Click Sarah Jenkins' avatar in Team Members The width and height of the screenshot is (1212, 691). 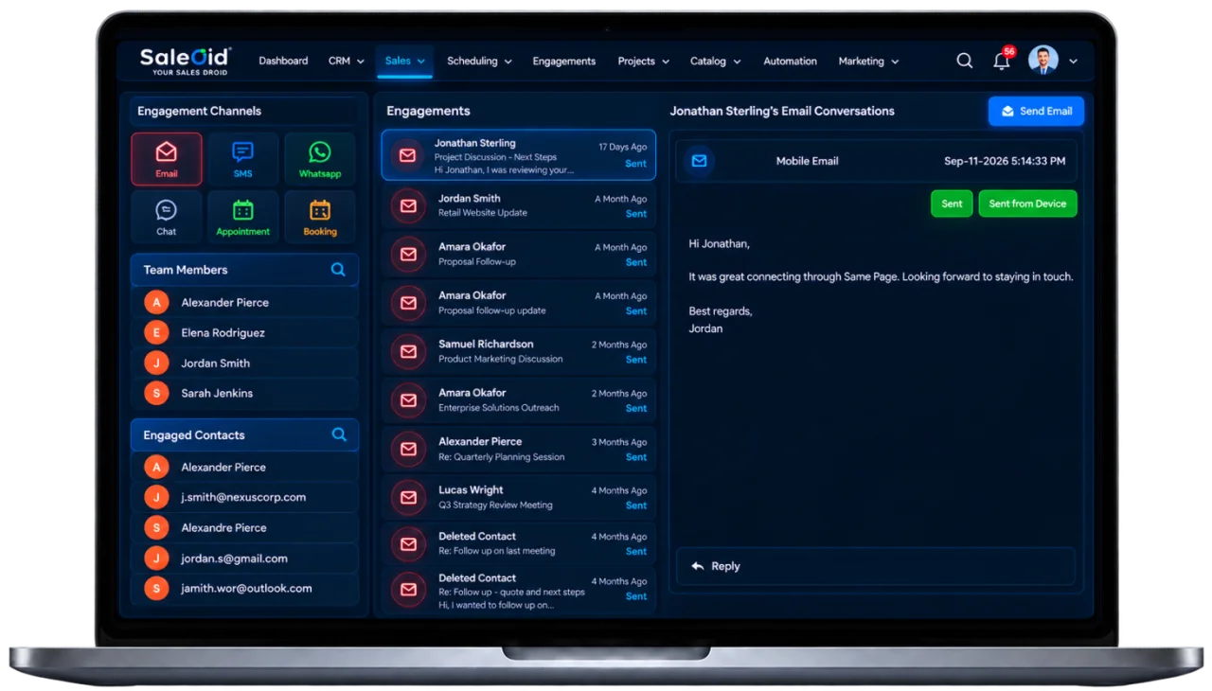coord(156,393)
